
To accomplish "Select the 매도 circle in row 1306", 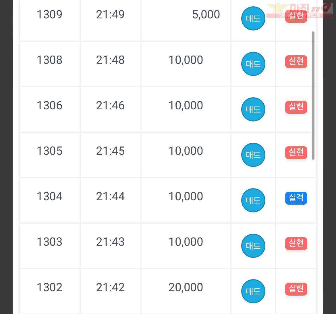I will (x=253, y=109).
